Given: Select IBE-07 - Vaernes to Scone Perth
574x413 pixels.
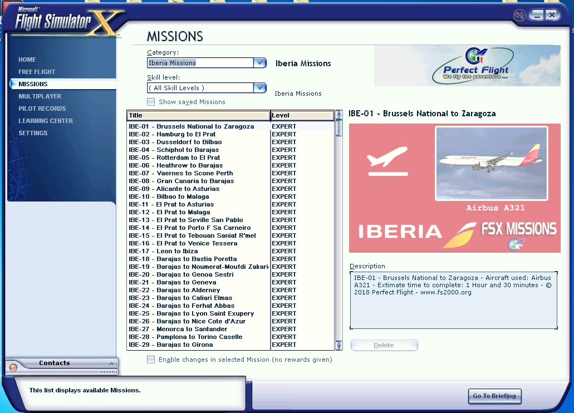Looking at the screenshot, I should pos(230,173).
